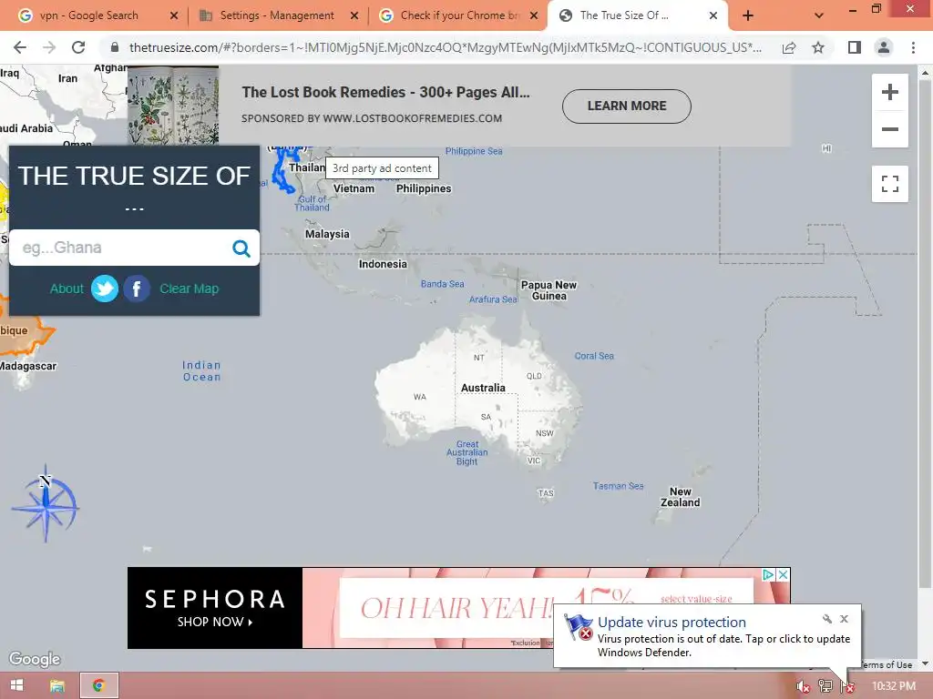Open Action Center flag tray icon

coord(848,686)
